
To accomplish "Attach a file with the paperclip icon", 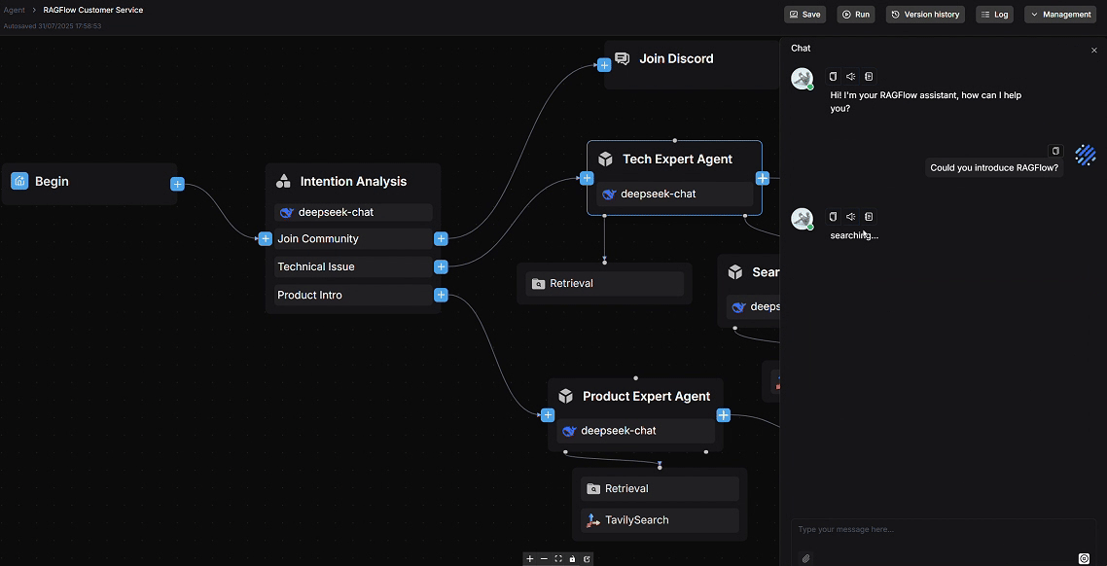I will tap(806, 558).
